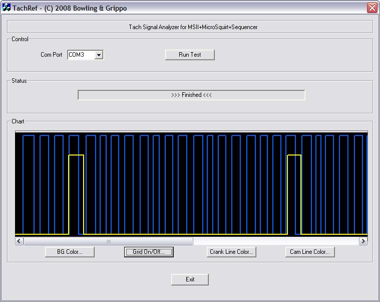The image size is (380, 302).
Task: Click the TachRef icon in the title bar
Action: point(7,8)
